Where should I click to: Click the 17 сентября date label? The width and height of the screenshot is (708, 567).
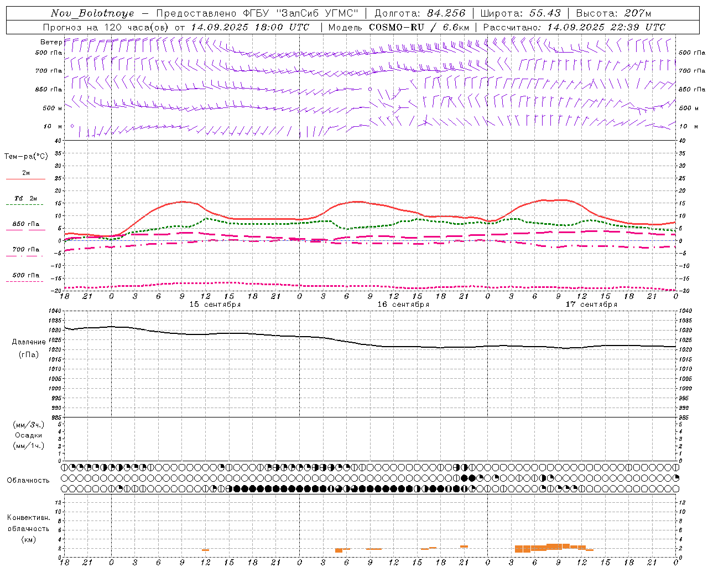pos(591,305)
